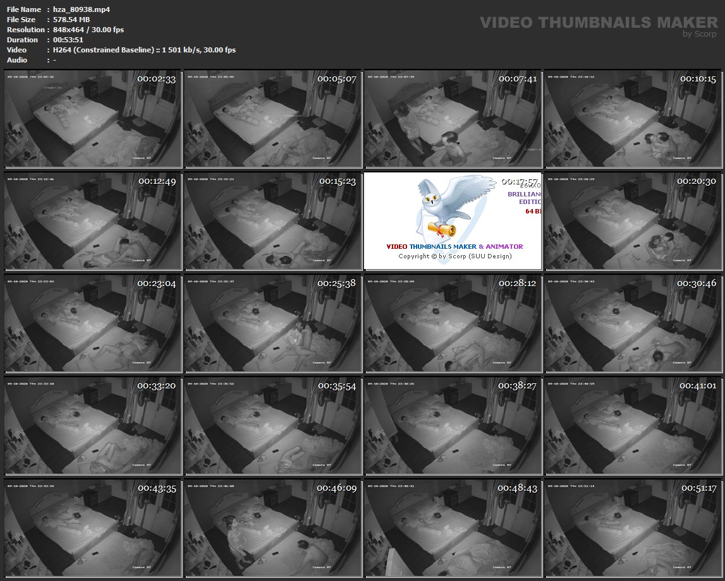Click the Duration value 00:53:51
The width and height of the screenshot is (725, 581).
[68, 40]
